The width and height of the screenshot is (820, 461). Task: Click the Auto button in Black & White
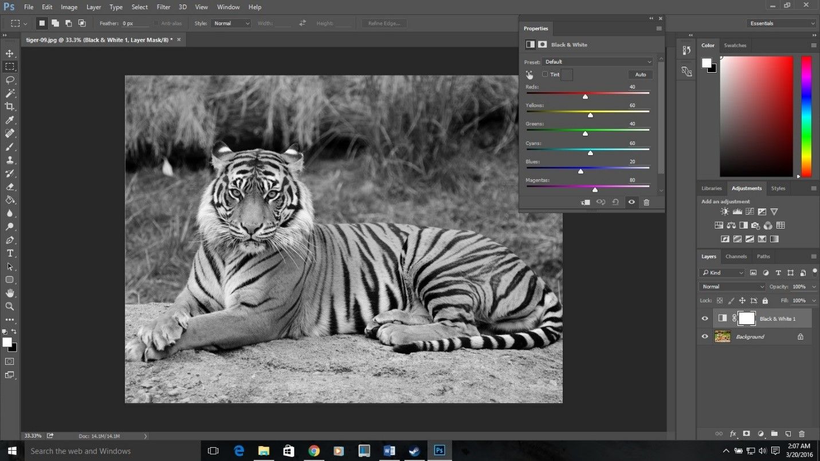pyautogui.click(x=640, y=74)
